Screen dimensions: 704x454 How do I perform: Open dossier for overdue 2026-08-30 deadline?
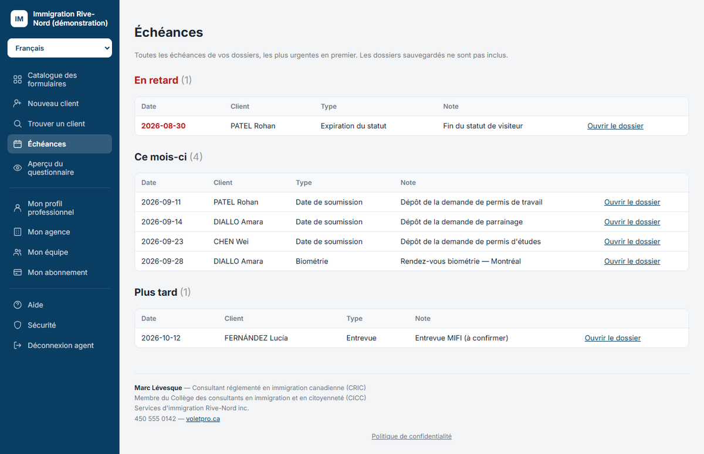pyautogui.click(x=615, y=126)
